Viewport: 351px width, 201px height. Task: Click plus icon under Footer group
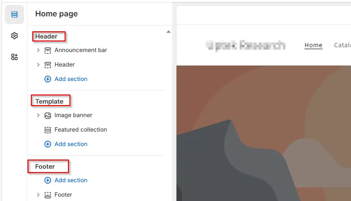(x=47, y=180)
